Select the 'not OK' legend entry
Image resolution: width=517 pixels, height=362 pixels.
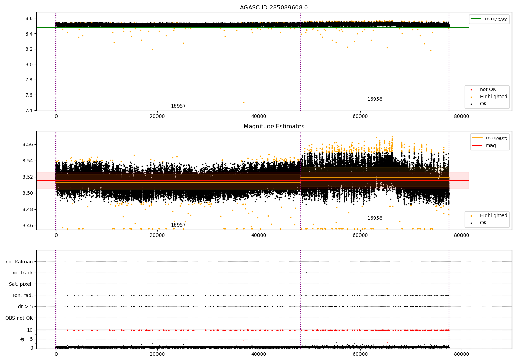(x=488, y=90)
